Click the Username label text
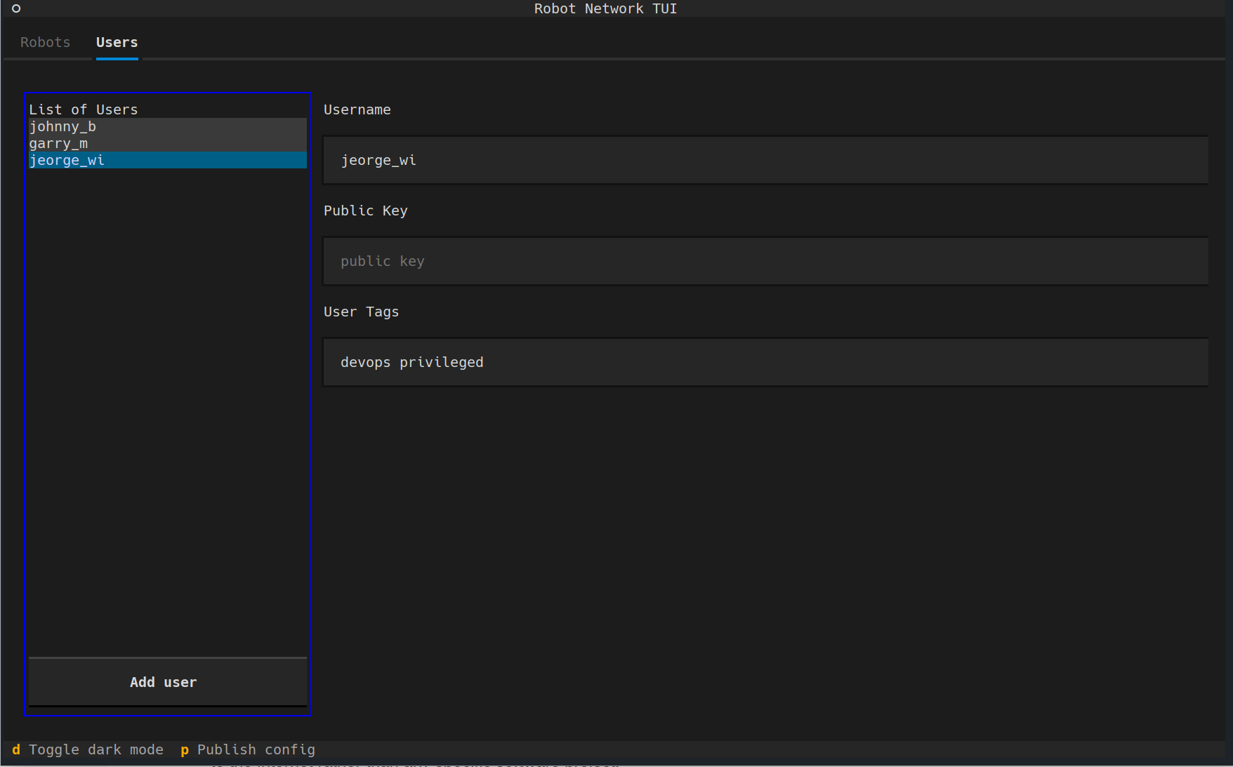The height and width of the screenshot is (767, 1233). [357, 109]
